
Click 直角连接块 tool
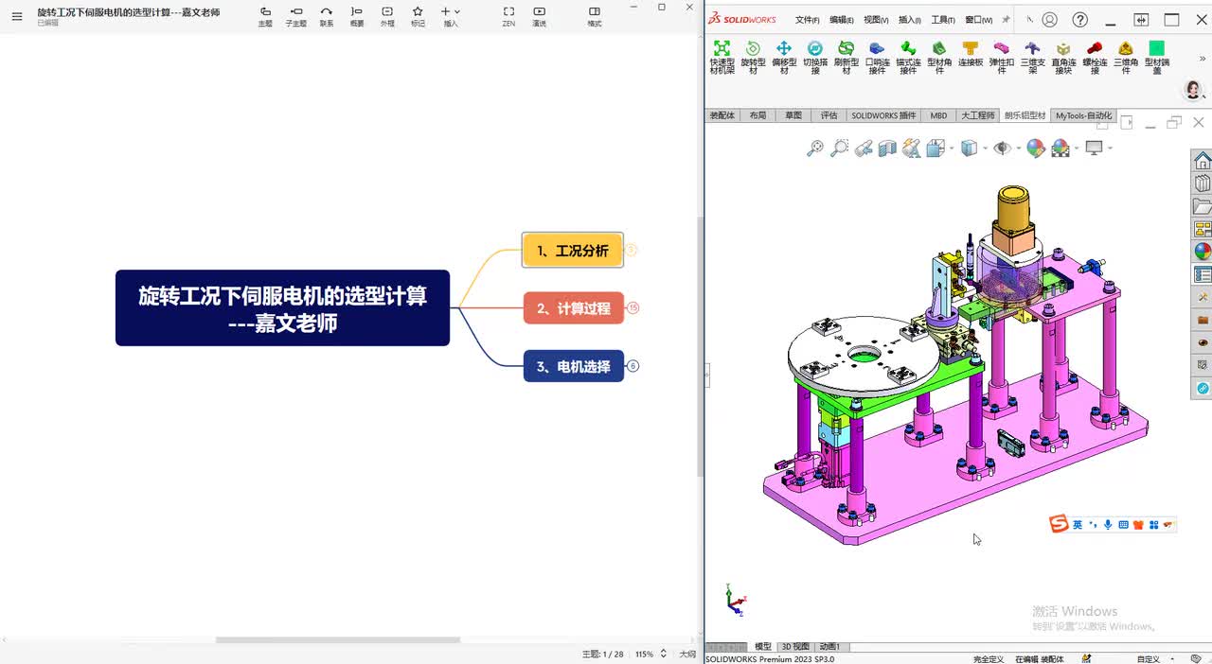1063,57
